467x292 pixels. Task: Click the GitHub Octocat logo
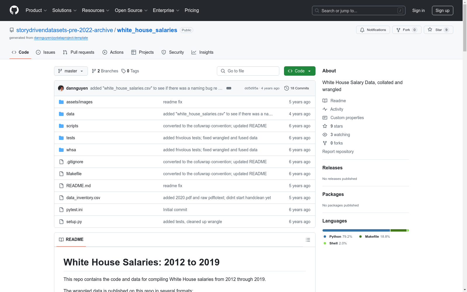click(x=14, y=10)
